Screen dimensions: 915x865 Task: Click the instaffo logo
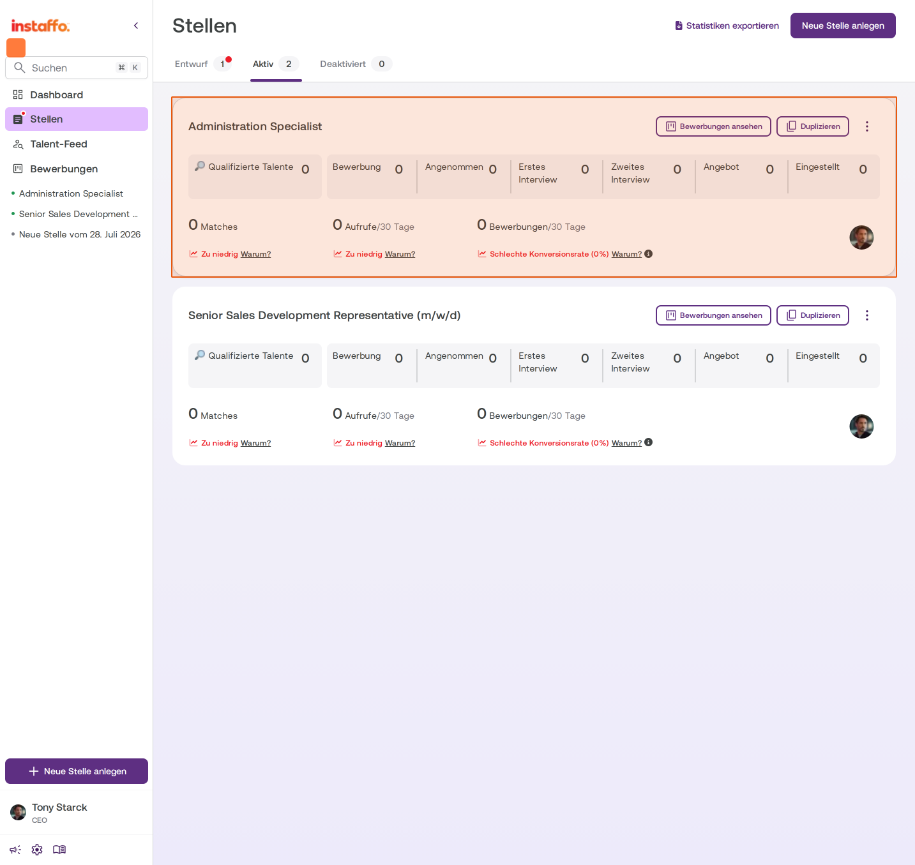pos(40,26)
